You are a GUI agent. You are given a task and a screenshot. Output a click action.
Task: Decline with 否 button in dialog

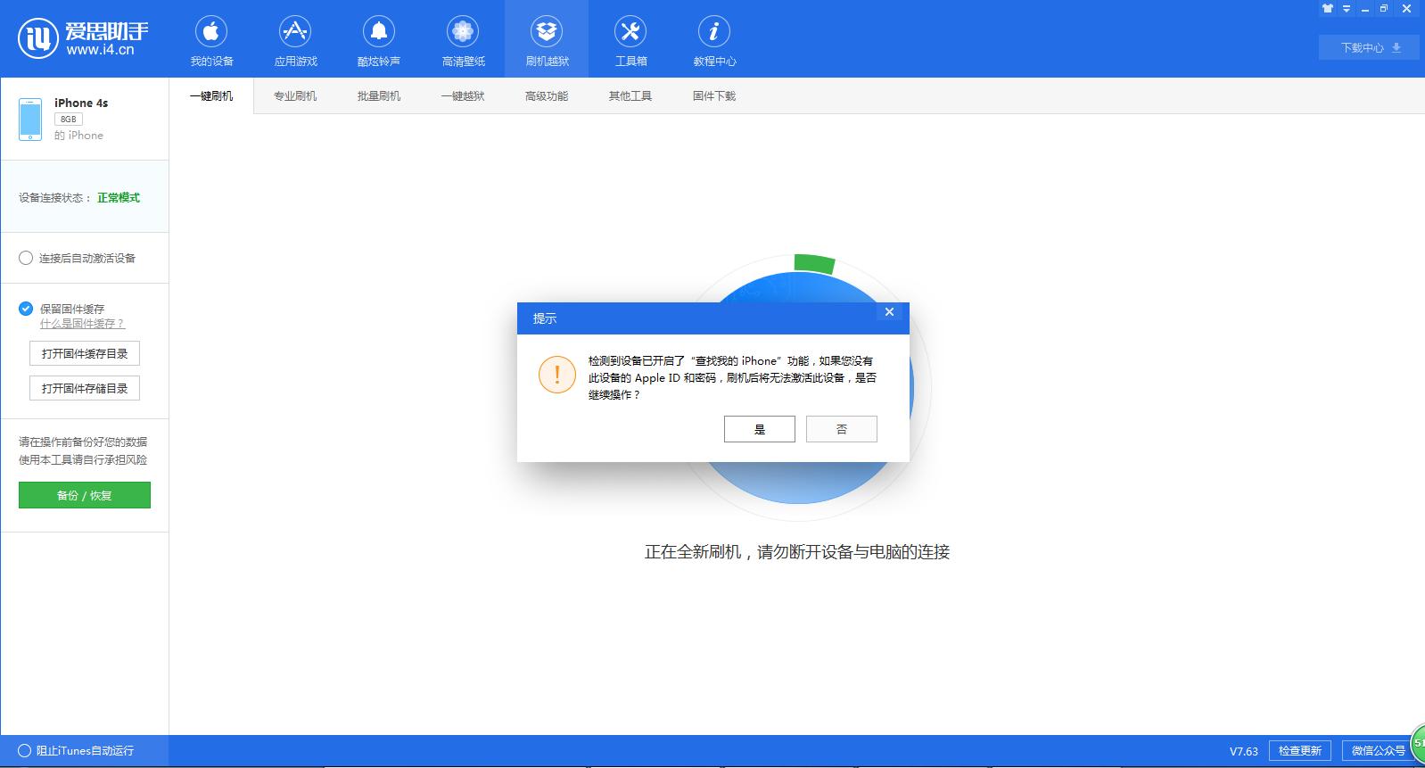coord(842,429)
